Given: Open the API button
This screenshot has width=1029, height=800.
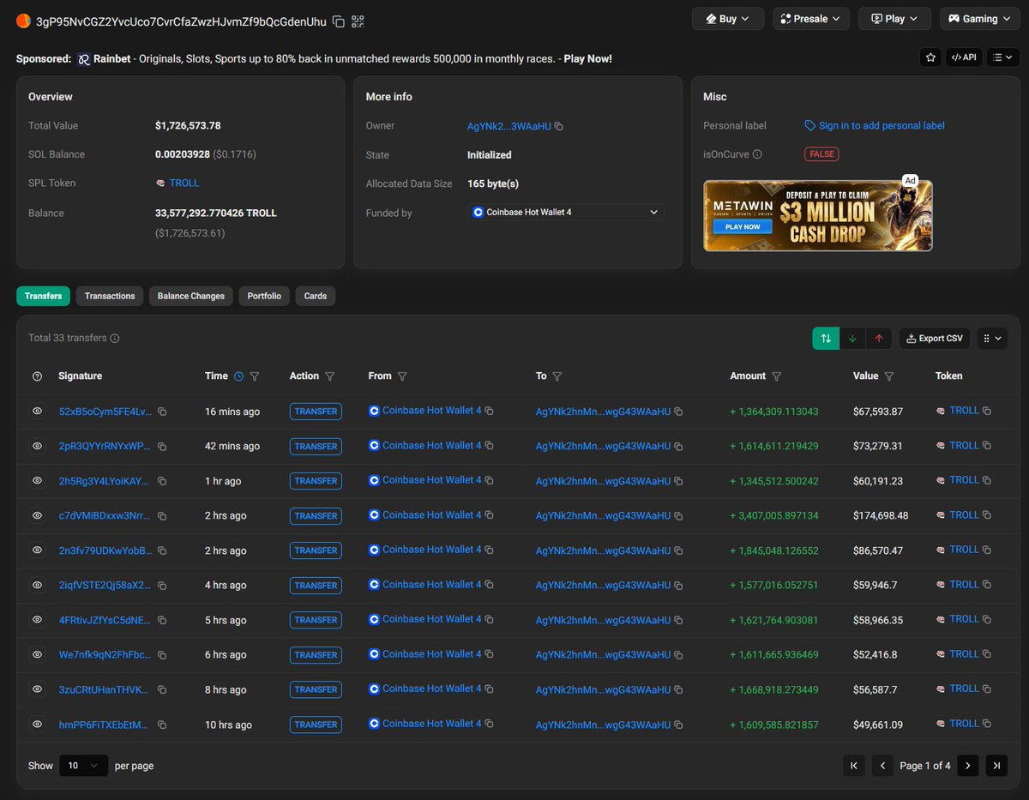Looking at the screenshot, I should click(x=964, y=57).
